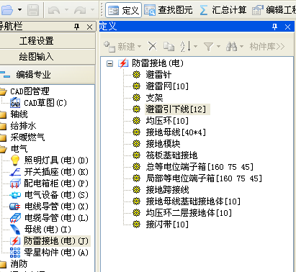Image resolution: width=296 pixels, height=272 pixels.
Task: Select 均压环二层接地体[10] component
Action: 189,213
